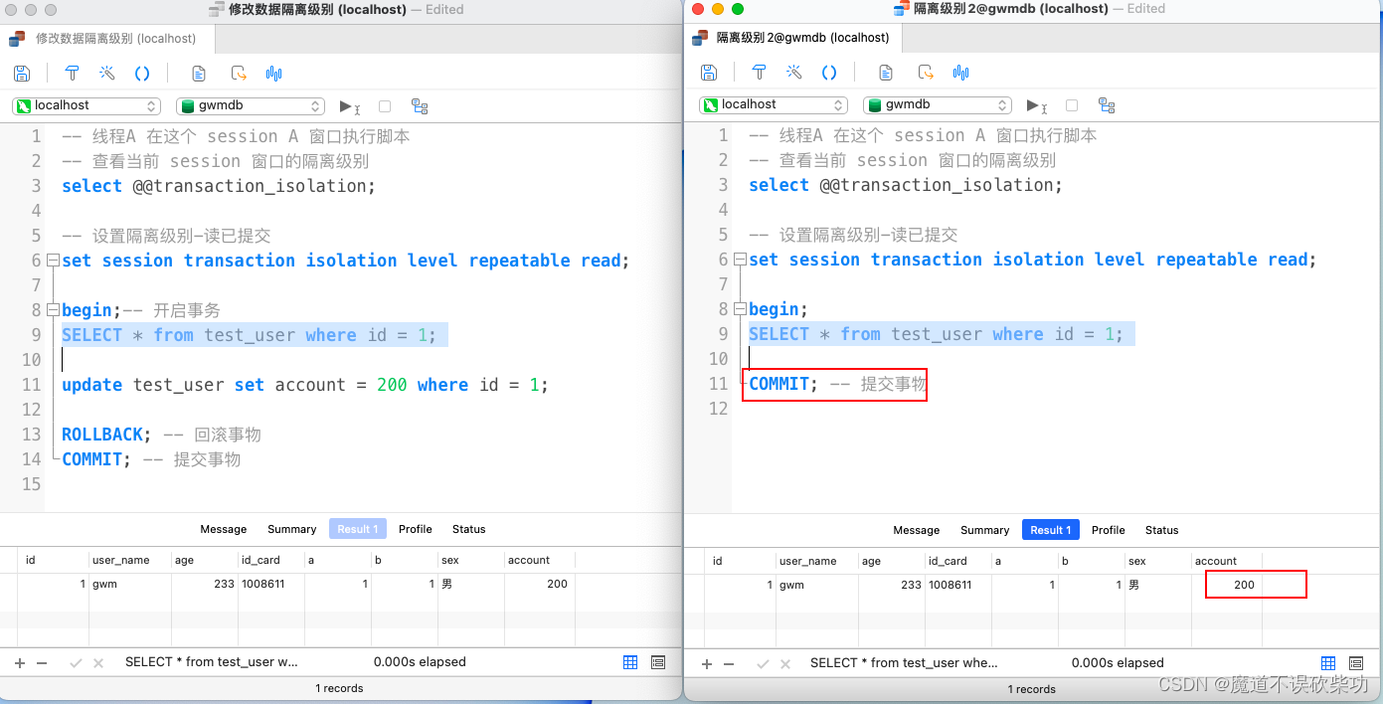
Task: Switch to grid view in right window
Action: 1328,663
